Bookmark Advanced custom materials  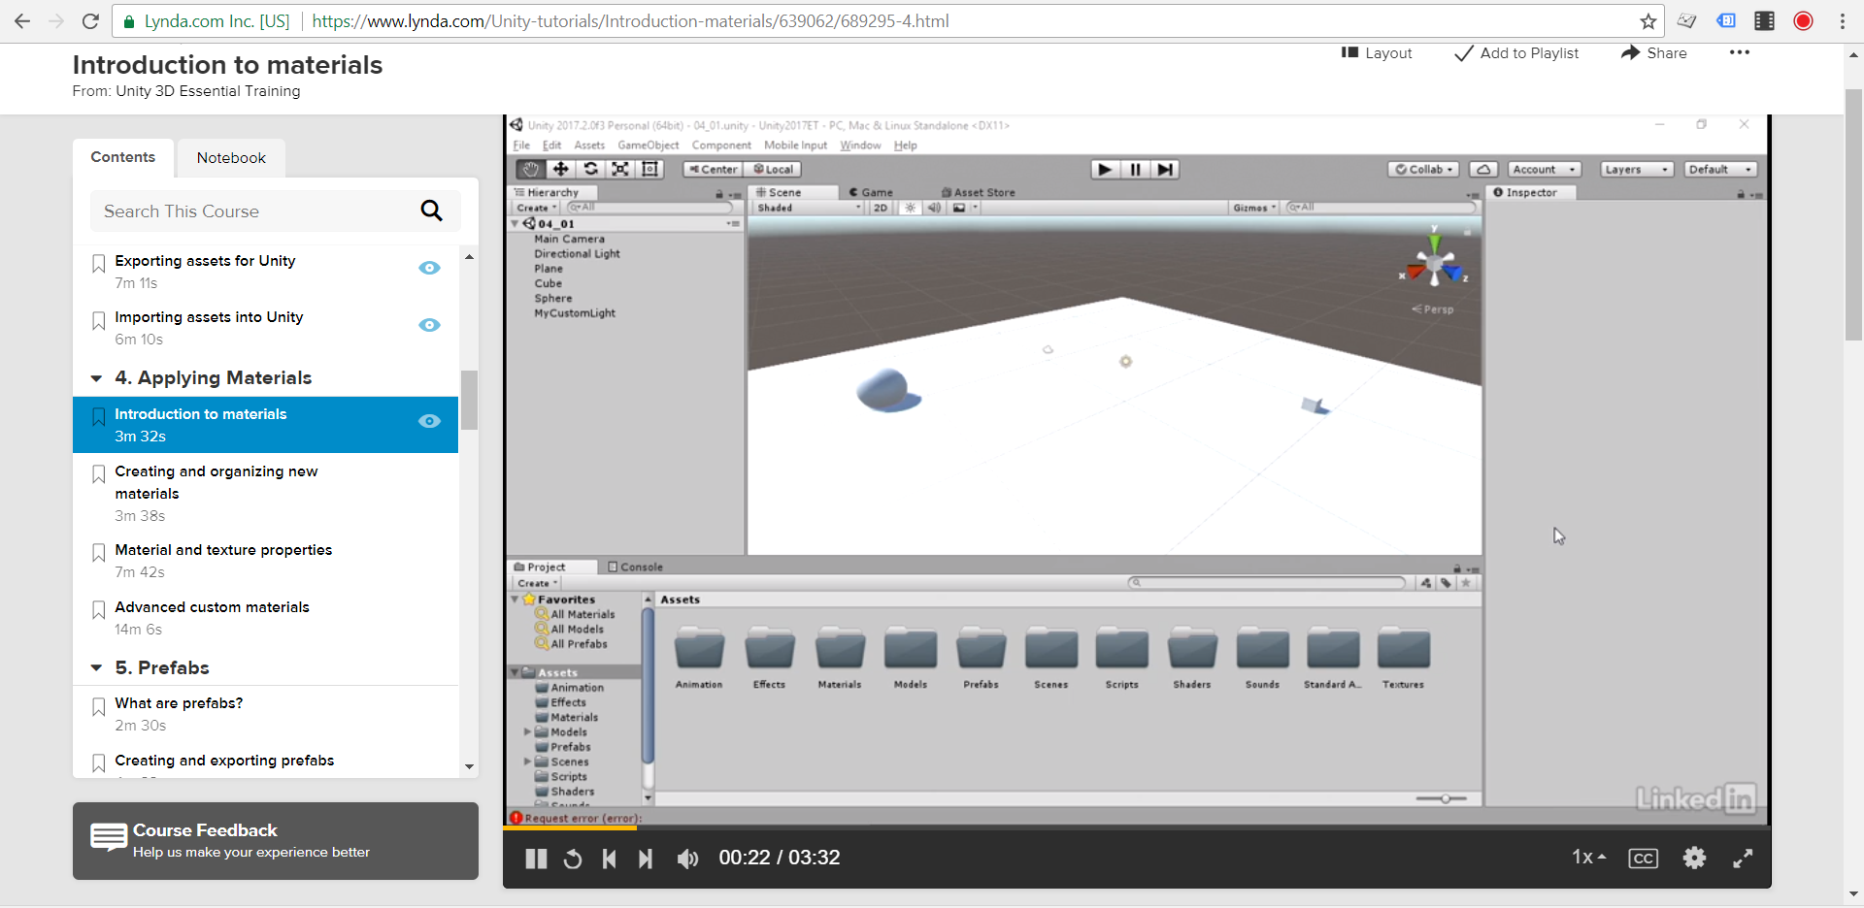[x=98, y=610]
